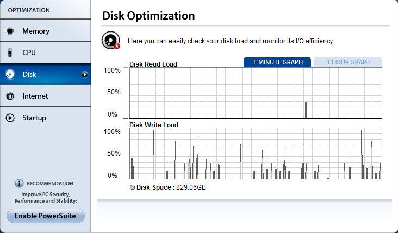Click the Recommendation info icon

coord(19,184)
